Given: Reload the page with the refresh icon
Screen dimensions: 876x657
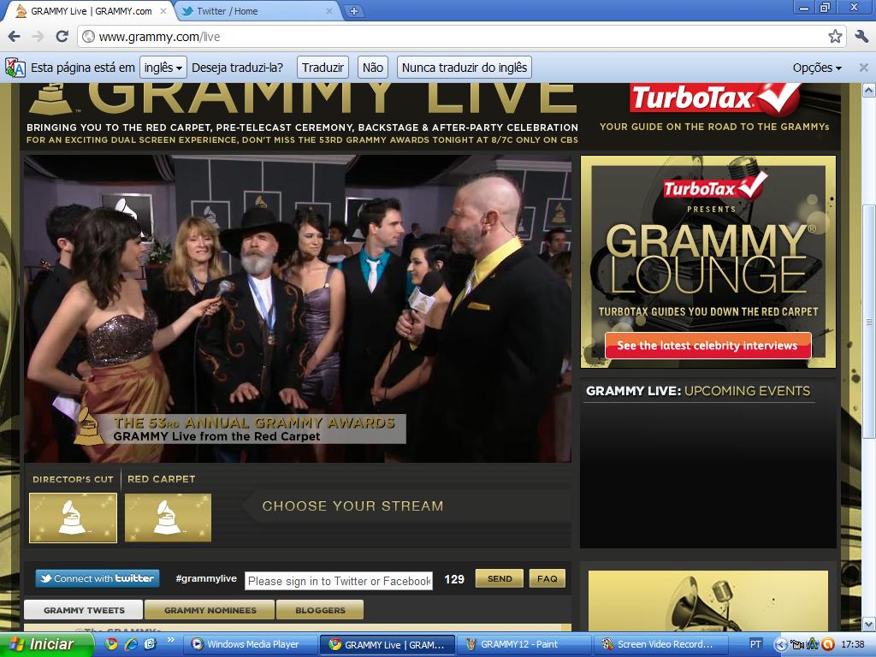Looking at the screenshot, I should (x=62, y=37).
